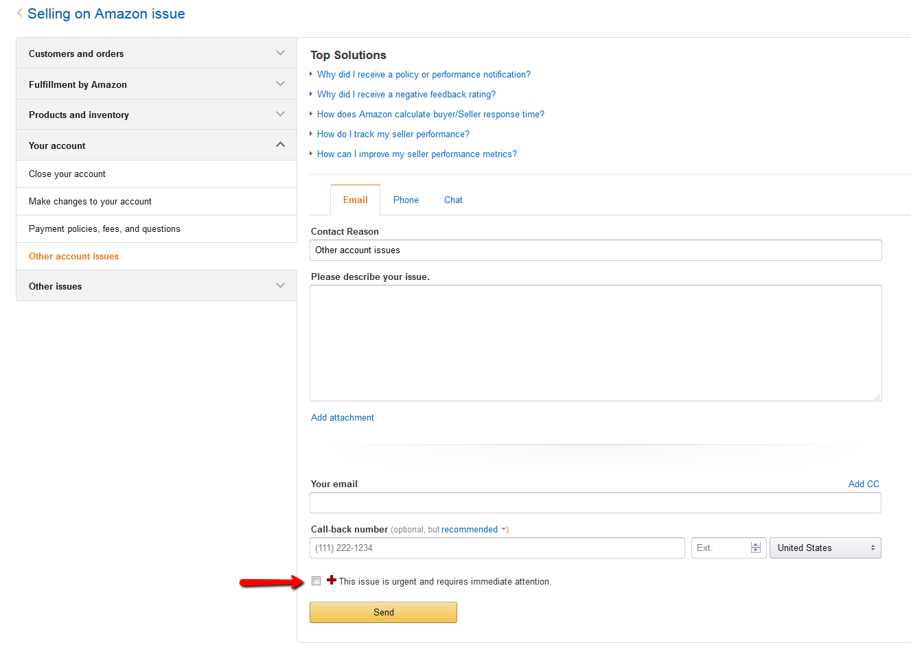Click the Call-back number field

point(497,548)
